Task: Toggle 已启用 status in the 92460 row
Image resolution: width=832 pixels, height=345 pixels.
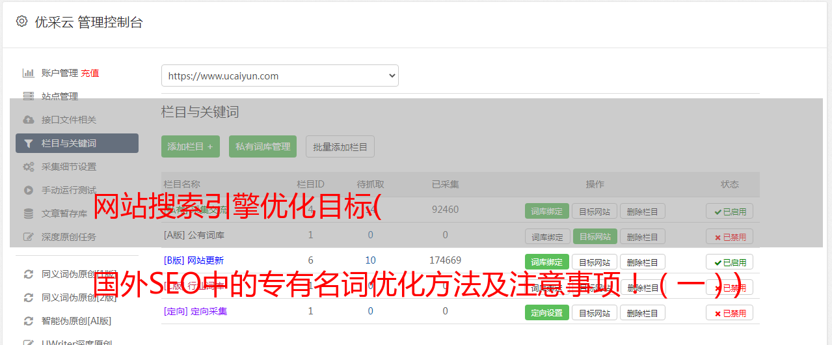Action: pyautogui.click(x=730, y=211)
